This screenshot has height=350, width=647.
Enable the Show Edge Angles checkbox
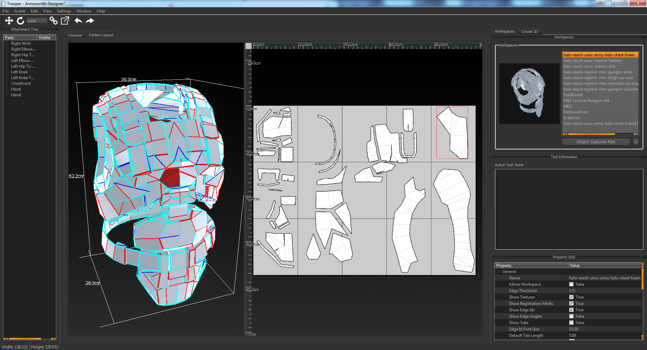571,316
